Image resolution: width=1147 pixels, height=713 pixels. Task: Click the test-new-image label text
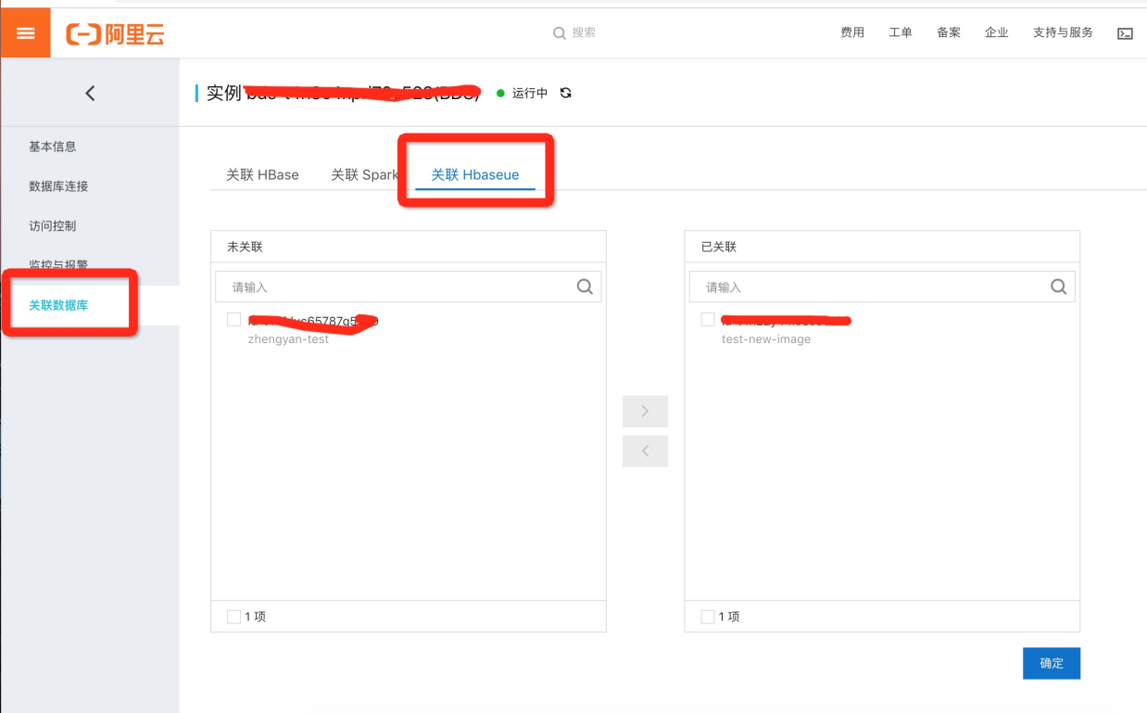click(x=766, y=339)
